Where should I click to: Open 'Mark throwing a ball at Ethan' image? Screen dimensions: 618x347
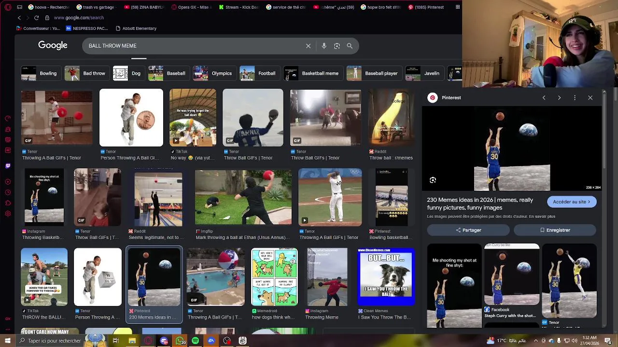[x=243, y=198]
